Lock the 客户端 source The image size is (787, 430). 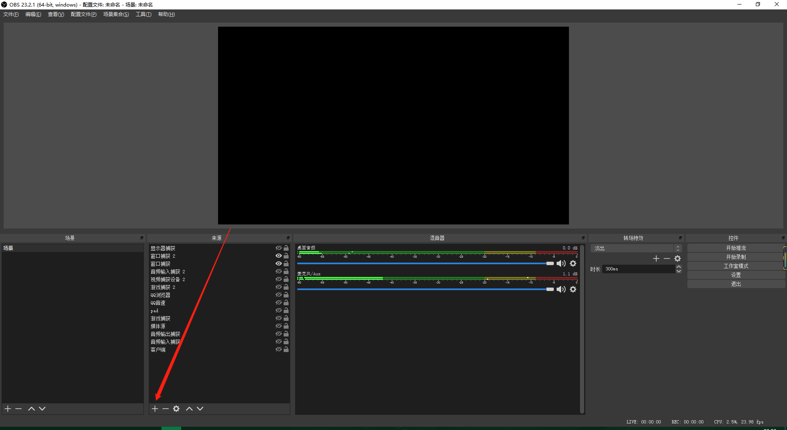[286, 350]
